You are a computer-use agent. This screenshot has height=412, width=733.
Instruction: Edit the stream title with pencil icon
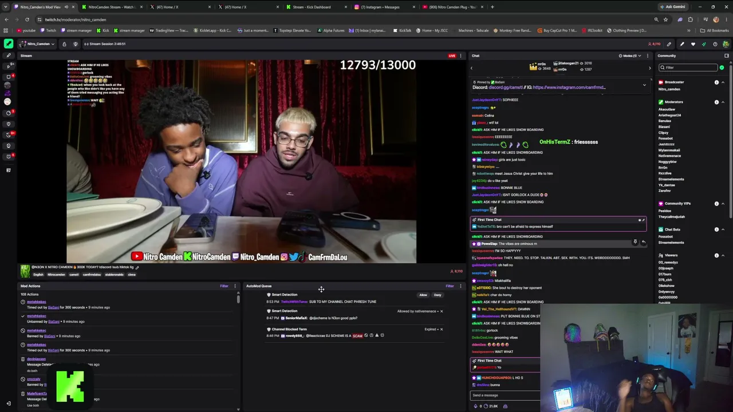point(137,267)
